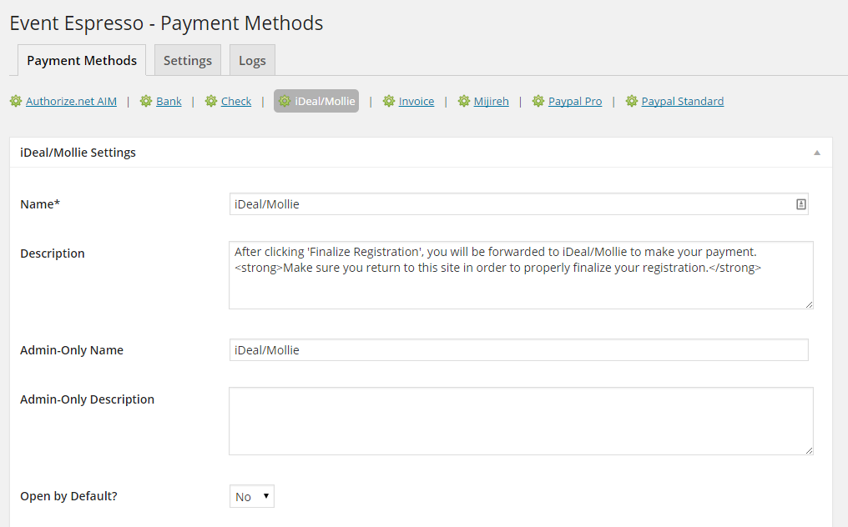Click into Admin-Only Name field
This screenshot has width=848, height=527.
[x=518, y=349]
